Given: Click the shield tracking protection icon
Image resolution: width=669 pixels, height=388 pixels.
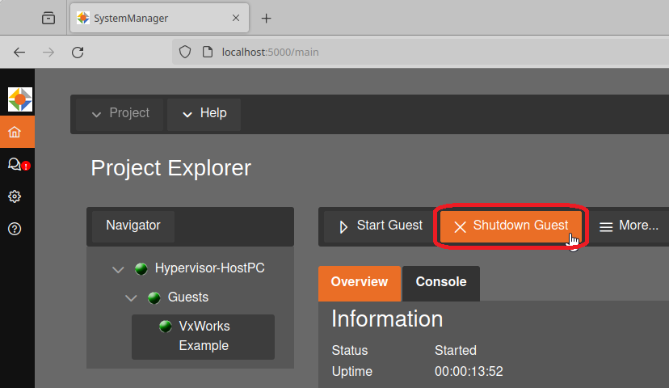Looking at the screenshot, I should click(x=185, y=52).
